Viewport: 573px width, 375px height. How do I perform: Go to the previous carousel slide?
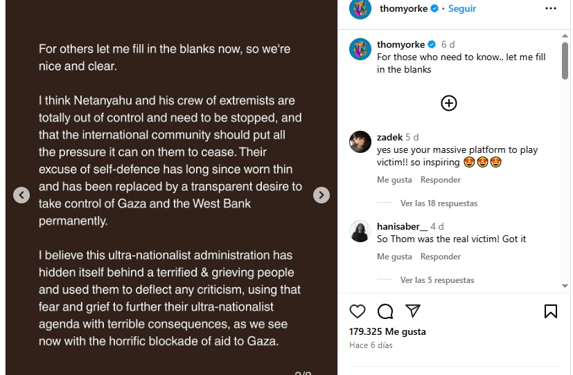click(21, 195)
